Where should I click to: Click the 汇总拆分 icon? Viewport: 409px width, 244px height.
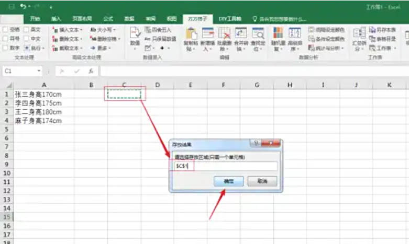tap(359, 33)
